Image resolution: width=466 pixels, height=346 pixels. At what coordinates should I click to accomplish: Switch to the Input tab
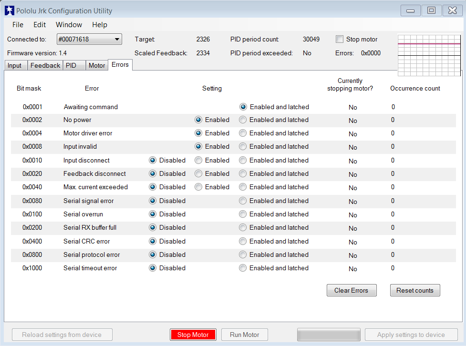click(x=15, y=66)
